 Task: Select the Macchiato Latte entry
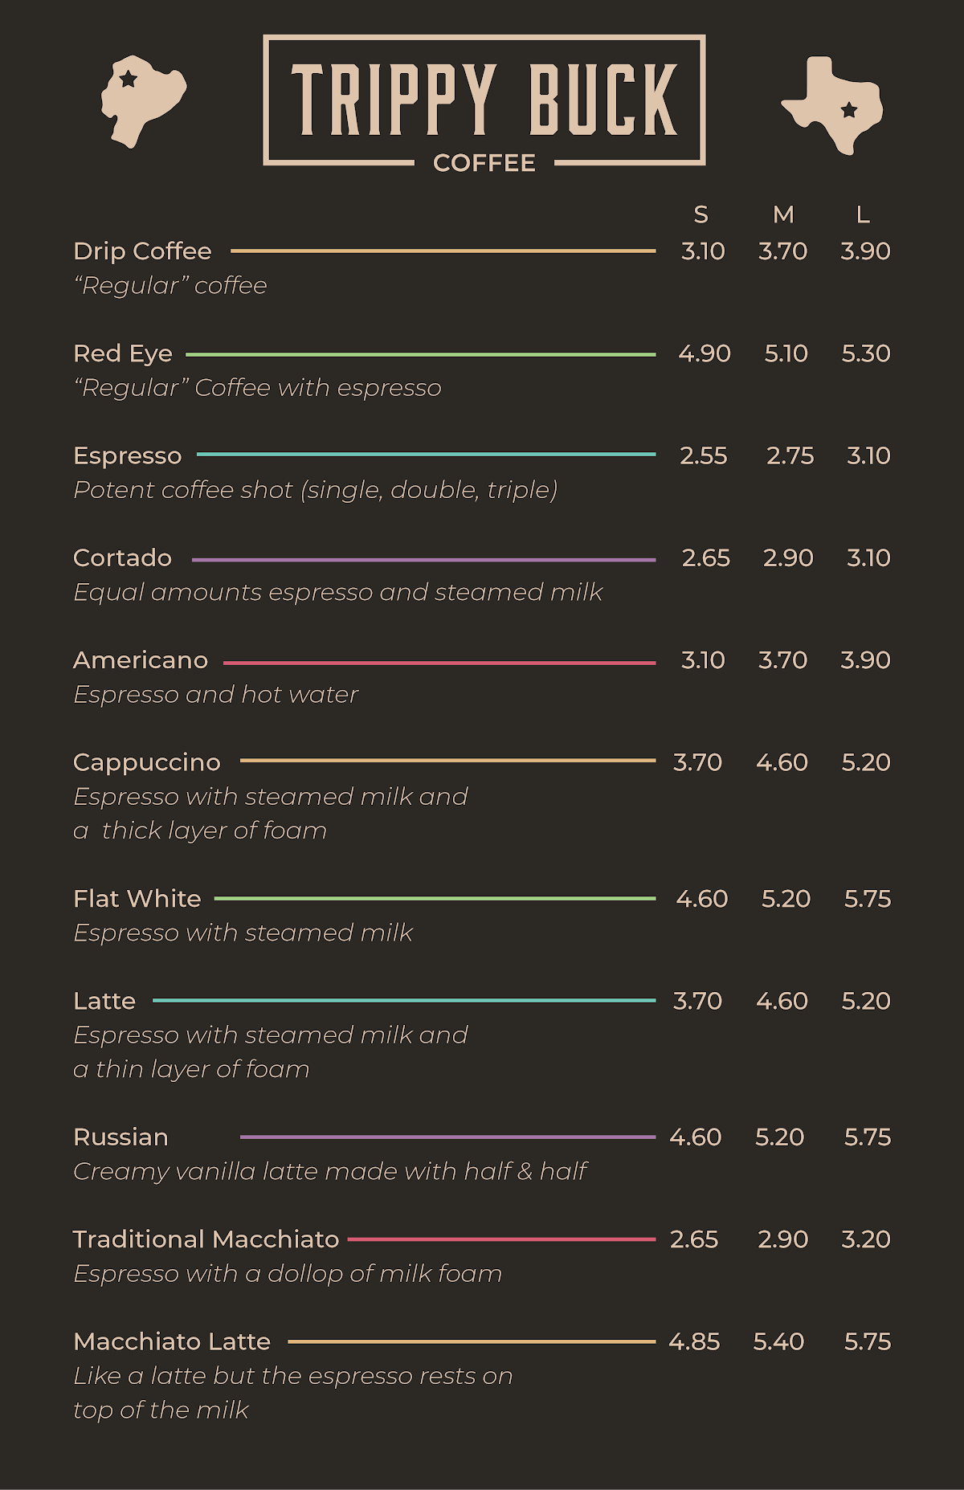tap(172, 1341)
